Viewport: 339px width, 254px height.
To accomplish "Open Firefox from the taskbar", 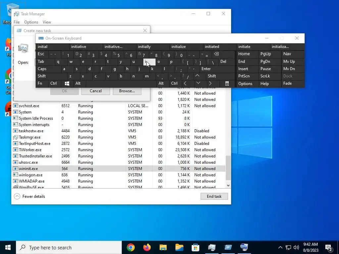I will pyautogui.click(x=147, y=247).
